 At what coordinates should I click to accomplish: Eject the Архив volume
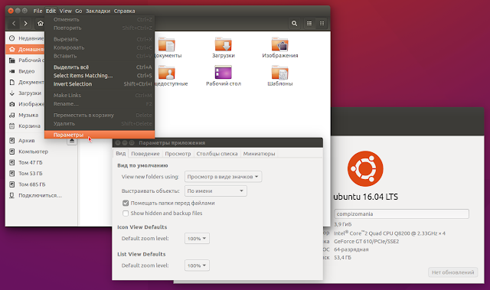[72, 141]
